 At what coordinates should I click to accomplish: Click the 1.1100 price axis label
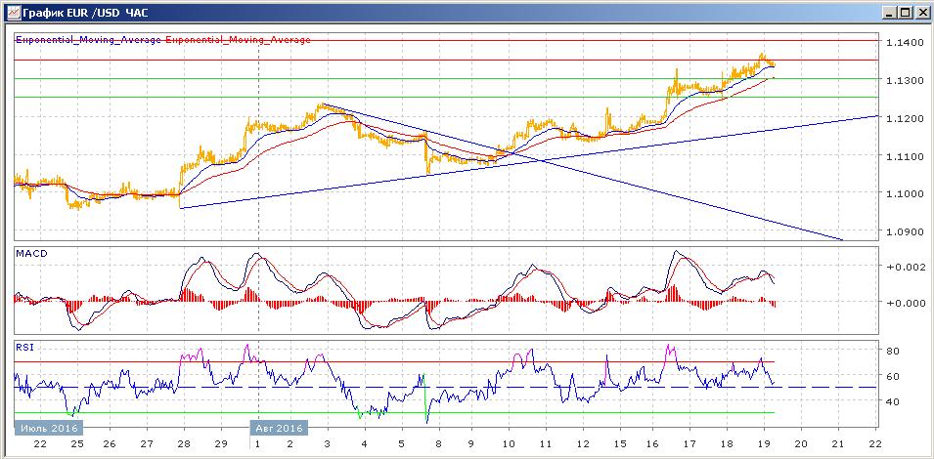click(x=905, y=156)
